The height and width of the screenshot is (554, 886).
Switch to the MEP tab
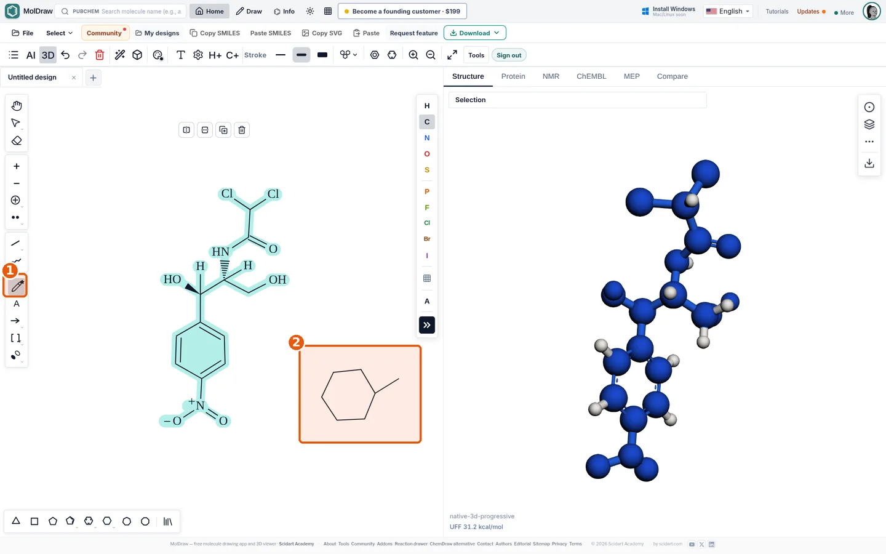[631, 76]
